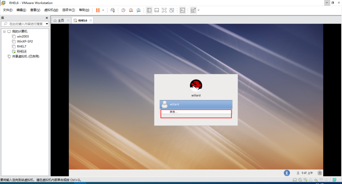Viewport: 342px width, 184px height.
Task: Click the library search input field
Action: [26, 24]
